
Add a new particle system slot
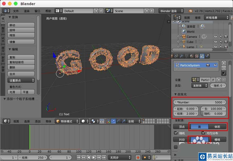223,63
